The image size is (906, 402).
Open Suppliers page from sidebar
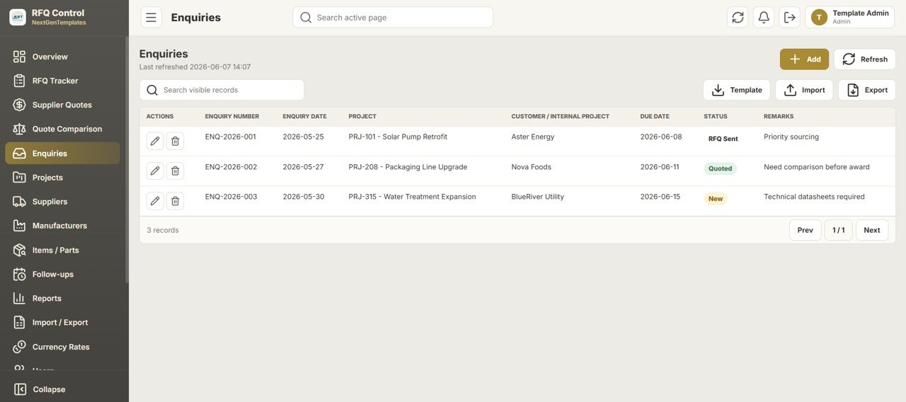tap(62, 202)
